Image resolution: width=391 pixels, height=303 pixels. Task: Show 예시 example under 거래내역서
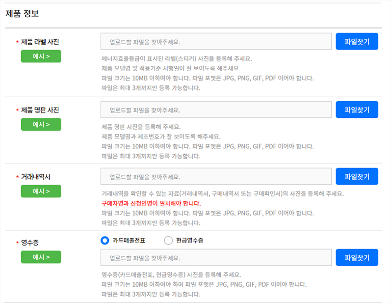(x=41, y=191)
